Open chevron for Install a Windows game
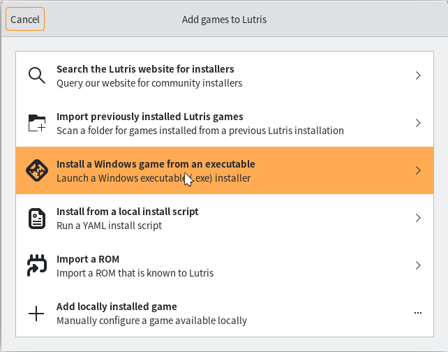Image resolution: width=448 pixels, height=352 pixels. 418,170
